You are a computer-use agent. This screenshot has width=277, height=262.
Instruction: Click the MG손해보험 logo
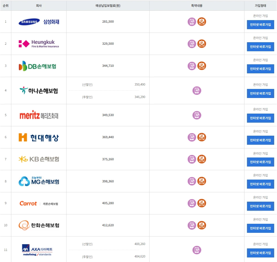39,181
